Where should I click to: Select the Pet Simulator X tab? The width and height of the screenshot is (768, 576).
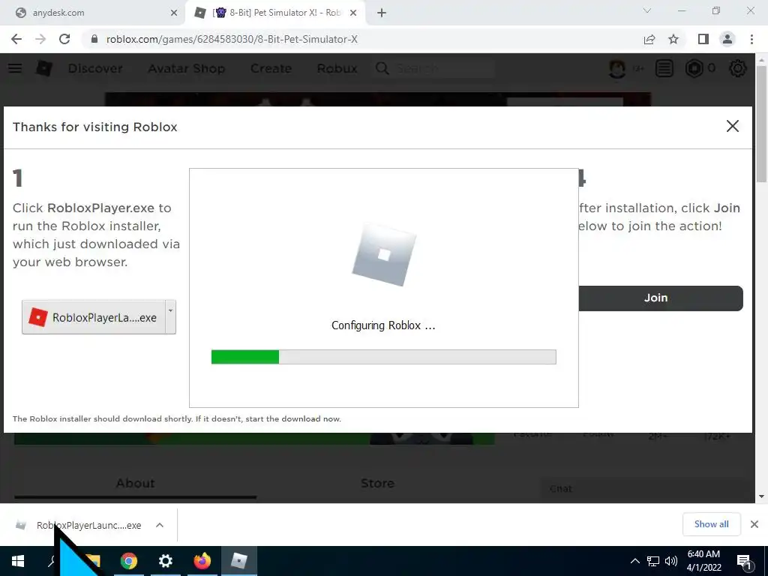pyautogui.click(x=274, y=13)
